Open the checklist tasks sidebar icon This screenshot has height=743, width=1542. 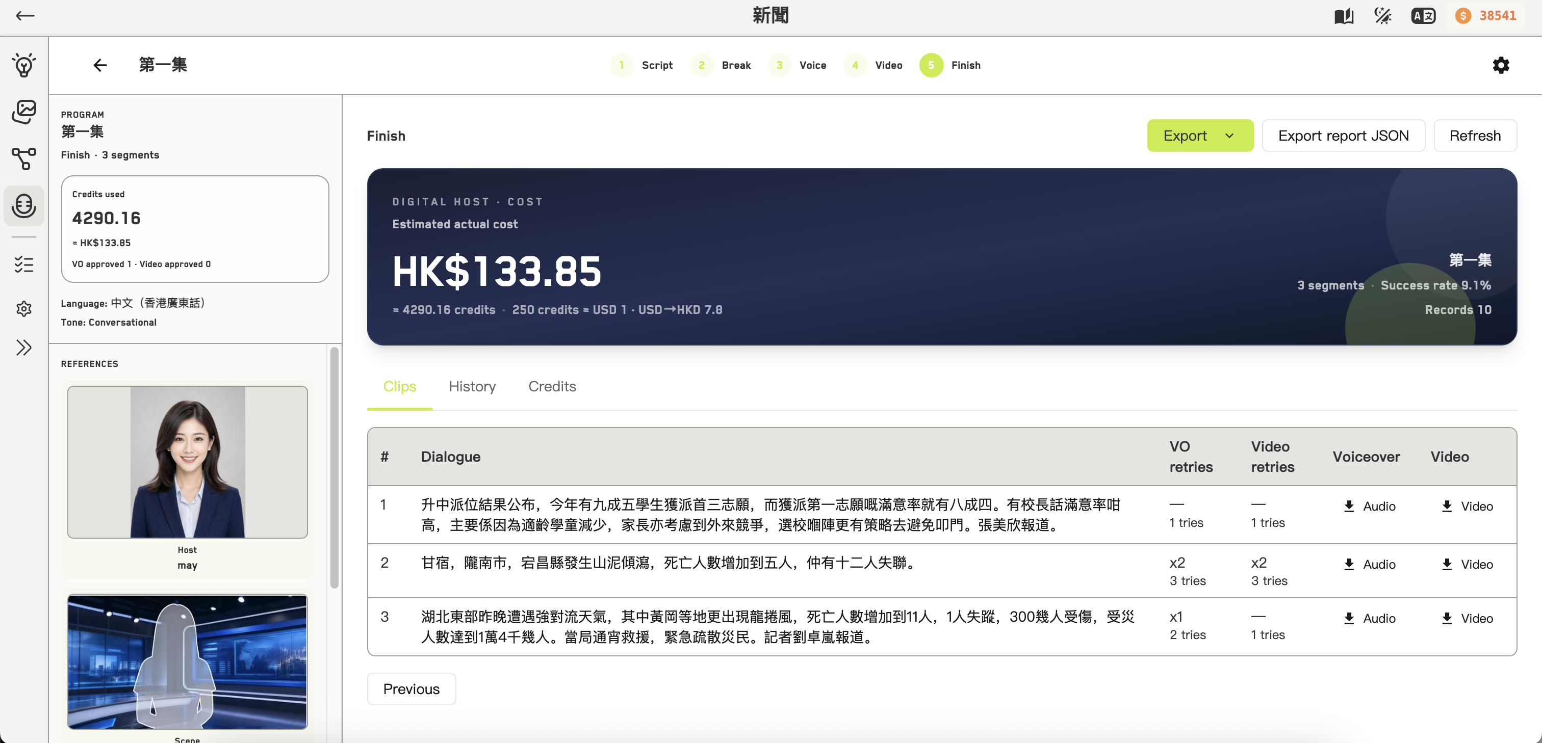tap(24, 264)
